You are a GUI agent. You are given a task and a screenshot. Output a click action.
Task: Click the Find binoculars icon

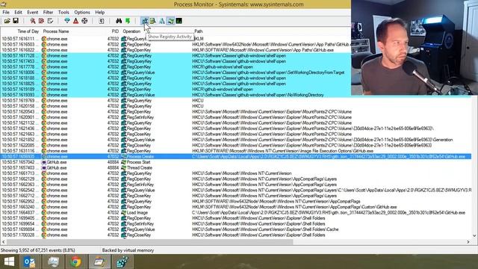(119, 21)
